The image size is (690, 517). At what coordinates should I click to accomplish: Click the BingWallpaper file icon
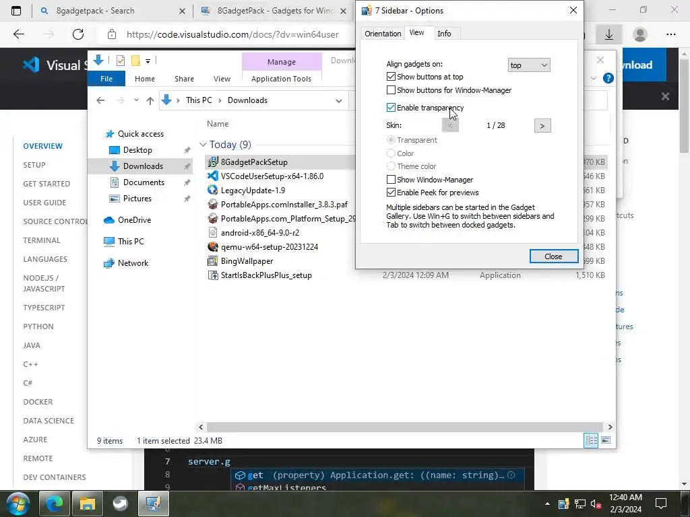point(213,261)
